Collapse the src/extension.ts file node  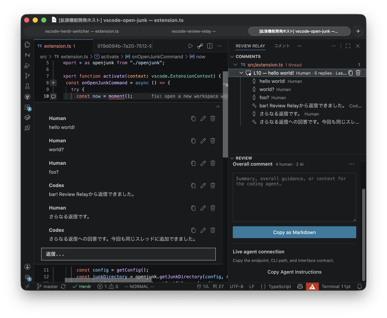tap(235, 65)
